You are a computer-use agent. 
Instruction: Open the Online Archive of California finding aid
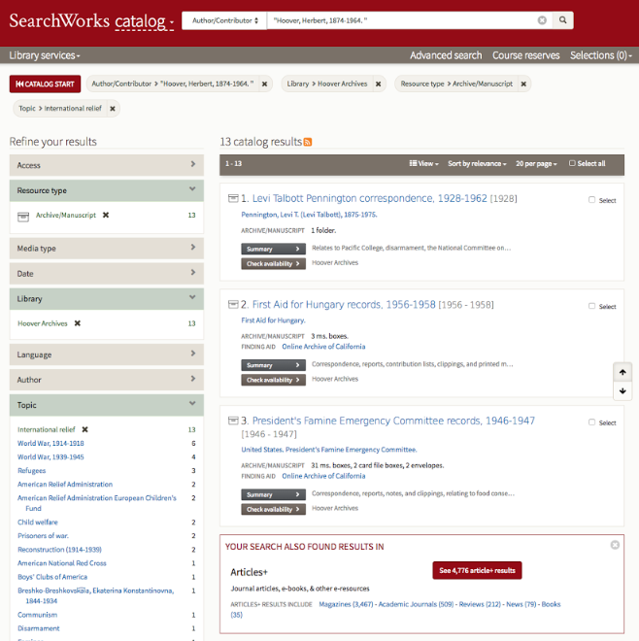tap(323, 347)
